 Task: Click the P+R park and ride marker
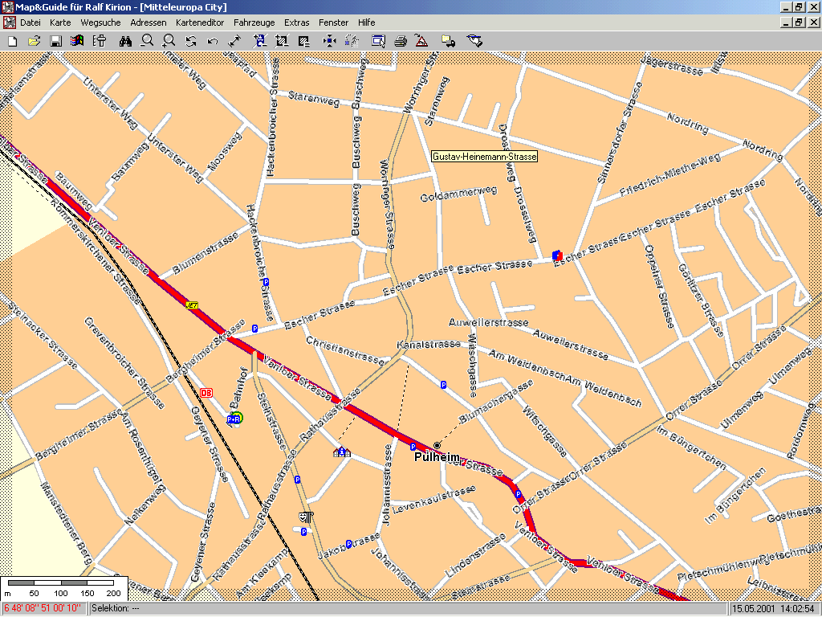(x=234, y=419)
